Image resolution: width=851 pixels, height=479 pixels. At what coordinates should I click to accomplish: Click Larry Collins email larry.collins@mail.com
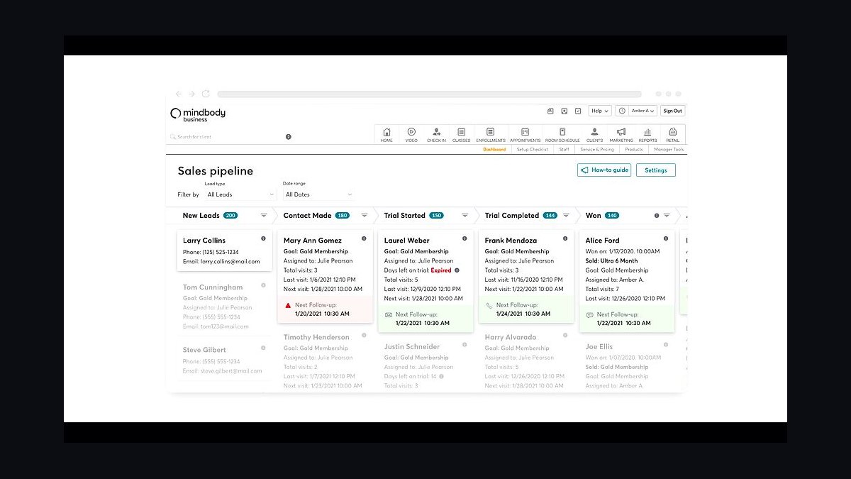(230, 261)
